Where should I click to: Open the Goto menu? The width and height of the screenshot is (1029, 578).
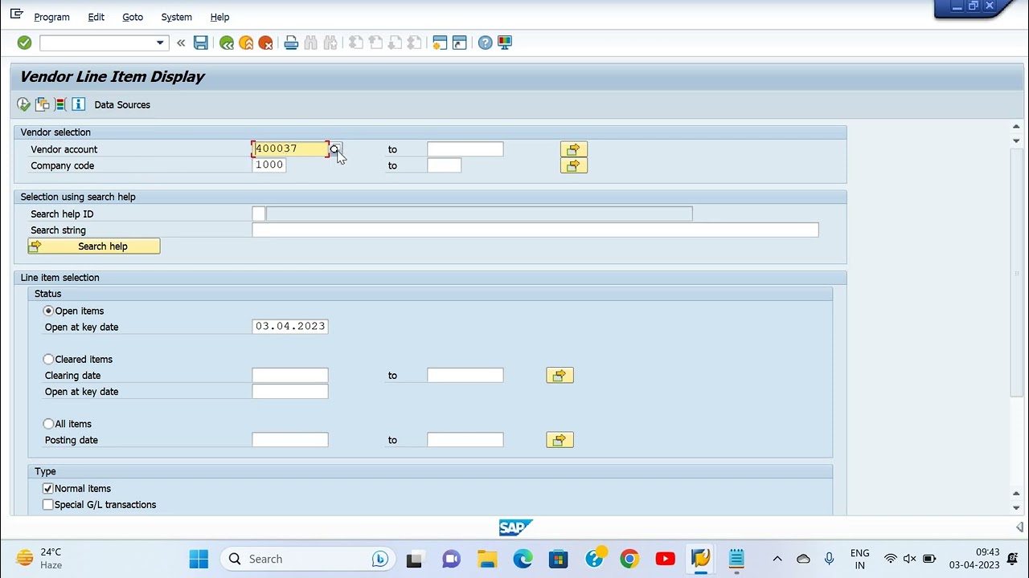coord(133,17)
